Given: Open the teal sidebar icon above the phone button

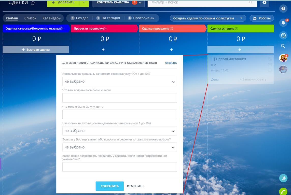Looking at the screenshot, I should tap(283, 178).
